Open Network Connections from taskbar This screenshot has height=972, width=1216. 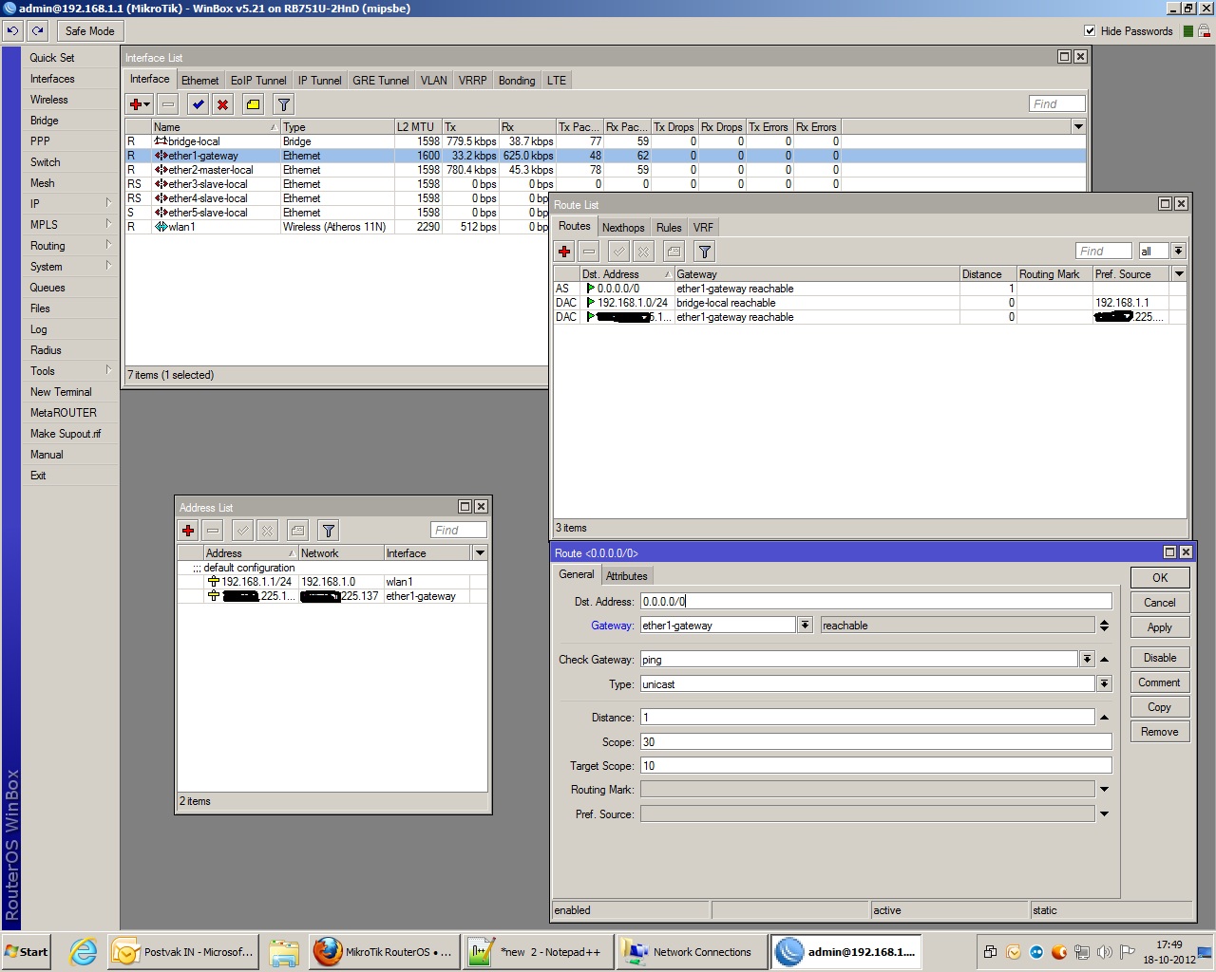[x=691, y=952]
